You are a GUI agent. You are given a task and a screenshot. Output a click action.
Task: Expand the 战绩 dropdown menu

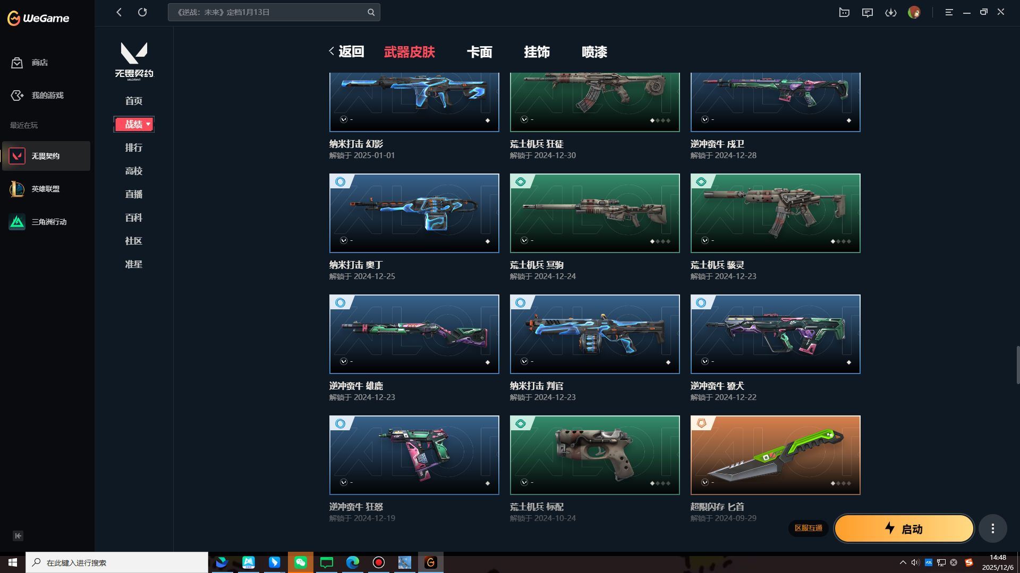click(133, 124)
